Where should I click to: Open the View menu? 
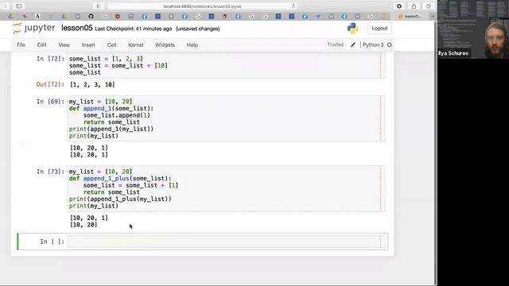pos(64,44)
